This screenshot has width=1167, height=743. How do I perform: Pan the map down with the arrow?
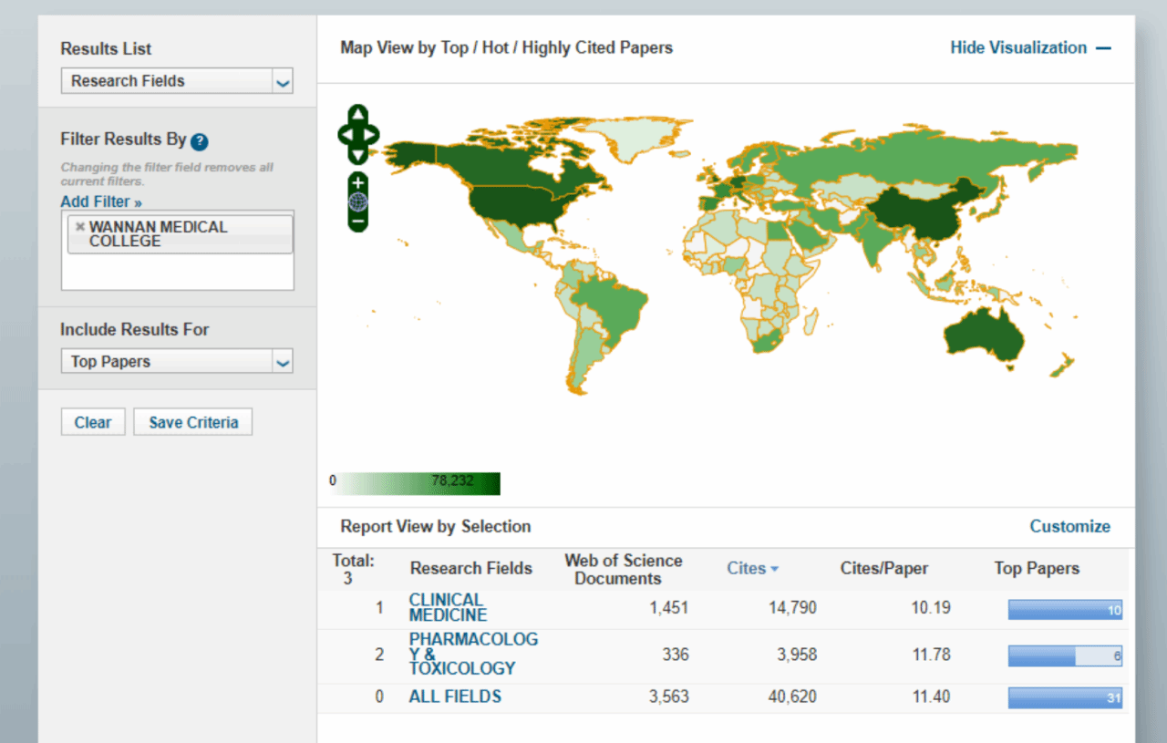point(358,154)
